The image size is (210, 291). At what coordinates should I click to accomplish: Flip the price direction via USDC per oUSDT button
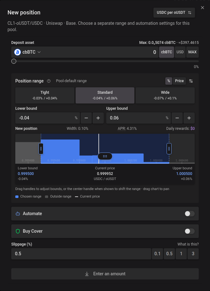174,13
